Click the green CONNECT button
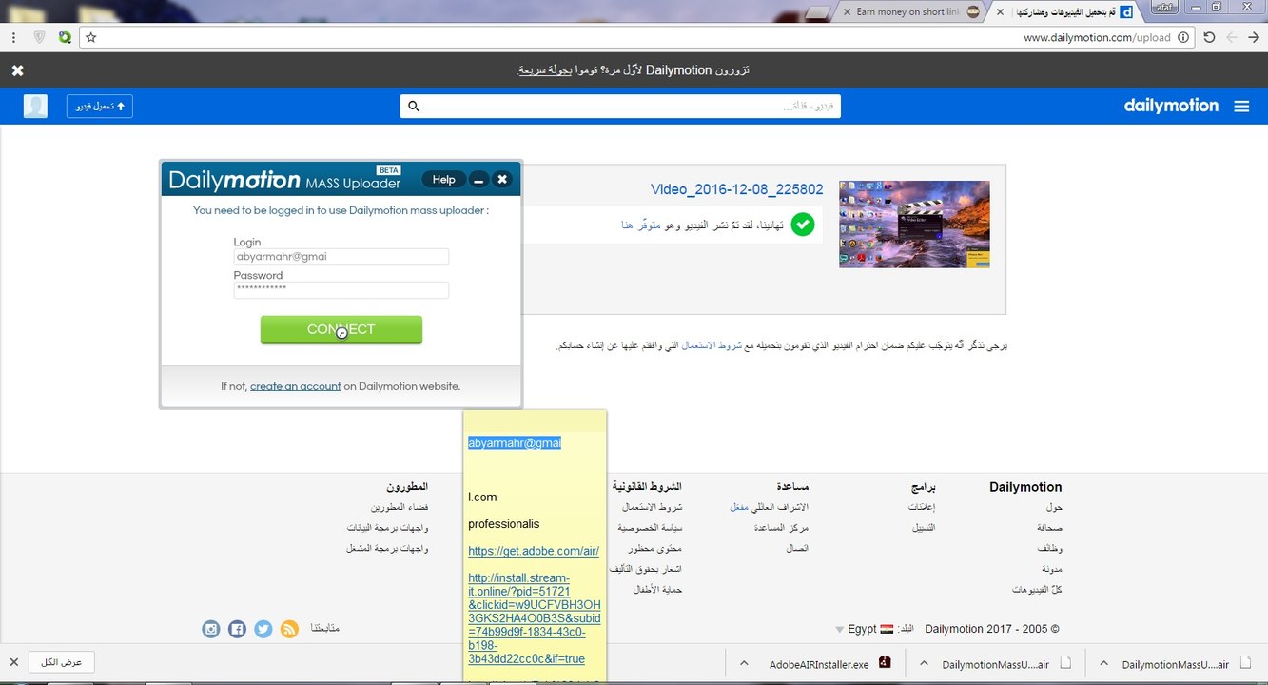The height and width of the screenshot is (685, 1268). pyautogui.click(x=341, y=329)
